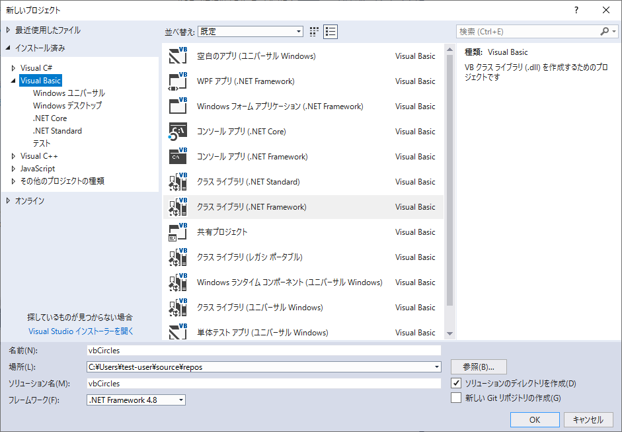
Task: Click the Universal Windows class library icon
Action: pyautogui.click(x=178, y=308)
